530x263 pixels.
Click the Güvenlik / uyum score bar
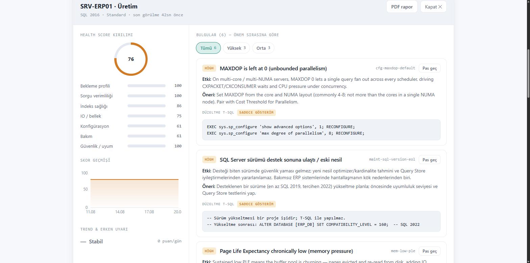146,146
